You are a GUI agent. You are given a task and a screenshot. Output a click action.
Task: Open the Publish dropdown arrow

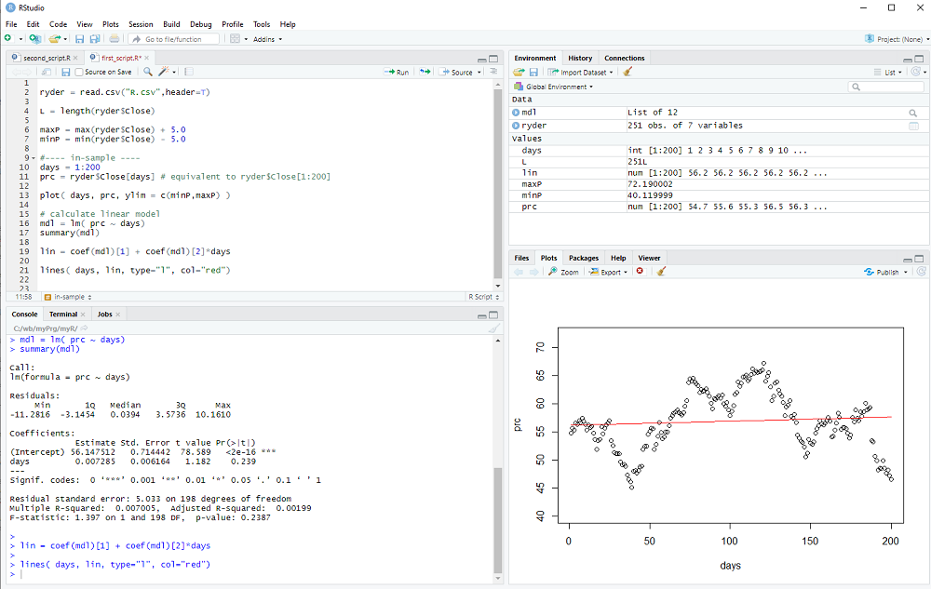(906, 273)
